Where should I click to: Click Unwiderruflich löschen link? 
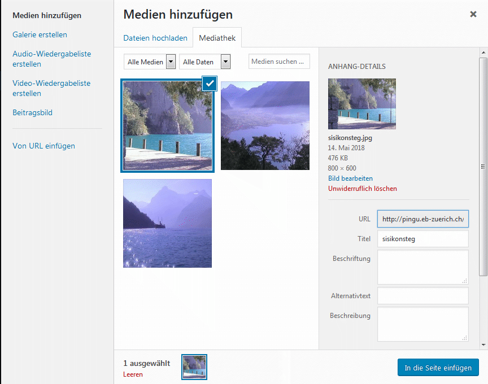[362, 189]
